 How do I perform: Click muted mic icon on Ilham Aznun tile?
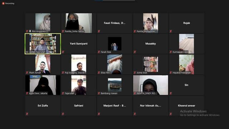[27, 72]
